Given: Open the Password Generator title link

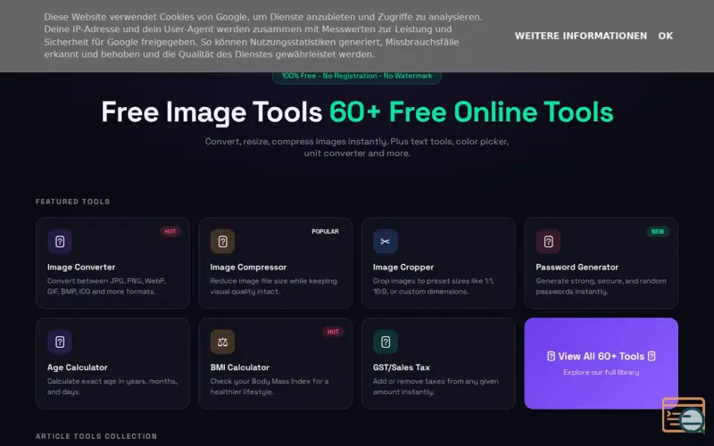Looking at the screenshot, I should 577,267.
